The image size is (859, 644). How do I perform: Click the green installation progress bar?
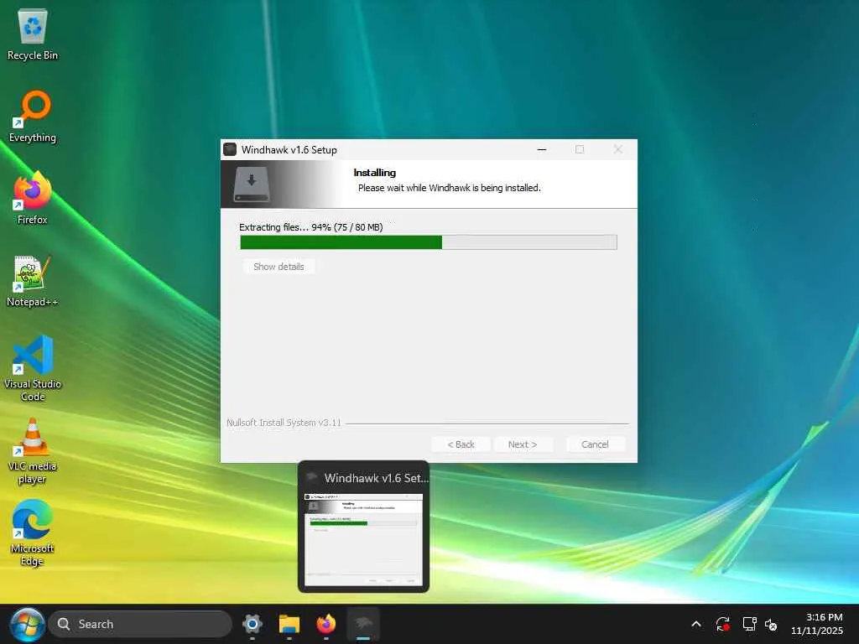pos(429,242)
